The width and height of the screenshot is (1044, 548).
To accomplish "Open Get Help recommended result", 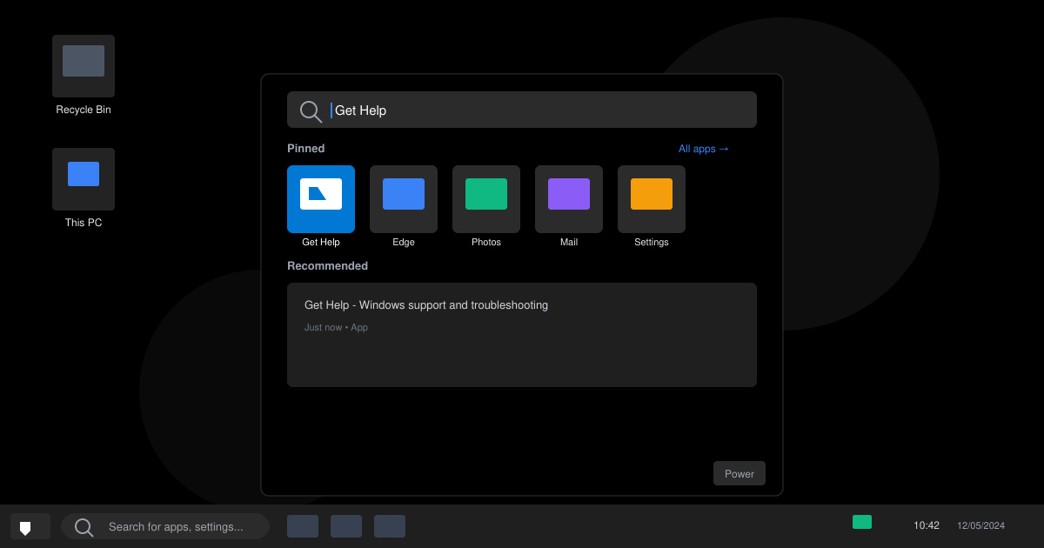I will 522,335.
